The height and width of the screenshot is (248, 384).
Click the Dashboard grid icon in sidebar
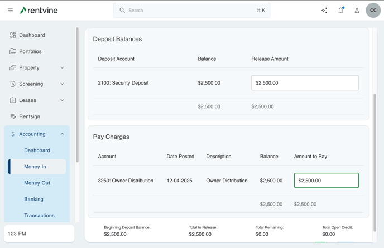(x=13, y=35)
